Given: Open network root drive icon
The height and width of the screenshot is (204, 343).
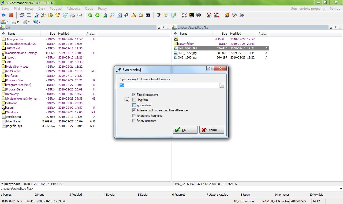Looking at the screenshot, I should pyautogui.click(x=37, y=22).
